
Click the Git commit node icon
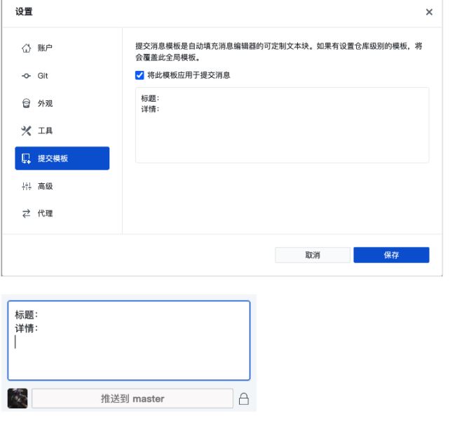pyautogui.click(x=26, y=76)
